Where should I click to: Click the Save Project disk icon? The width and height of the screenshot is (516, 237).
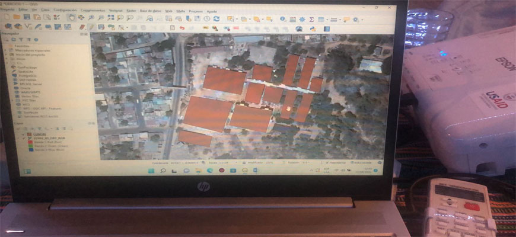coord(27,17)
